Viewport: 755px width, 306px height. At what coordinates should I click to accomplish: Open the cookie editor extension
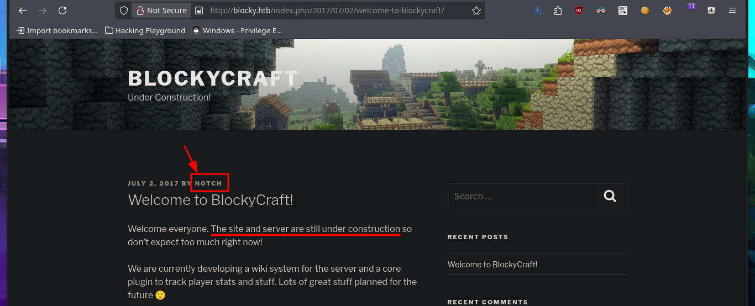click(x=645, y=10)
